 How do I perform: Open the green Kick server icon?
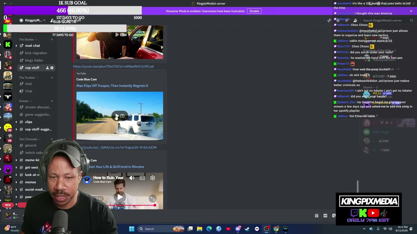tap(8, 45)
